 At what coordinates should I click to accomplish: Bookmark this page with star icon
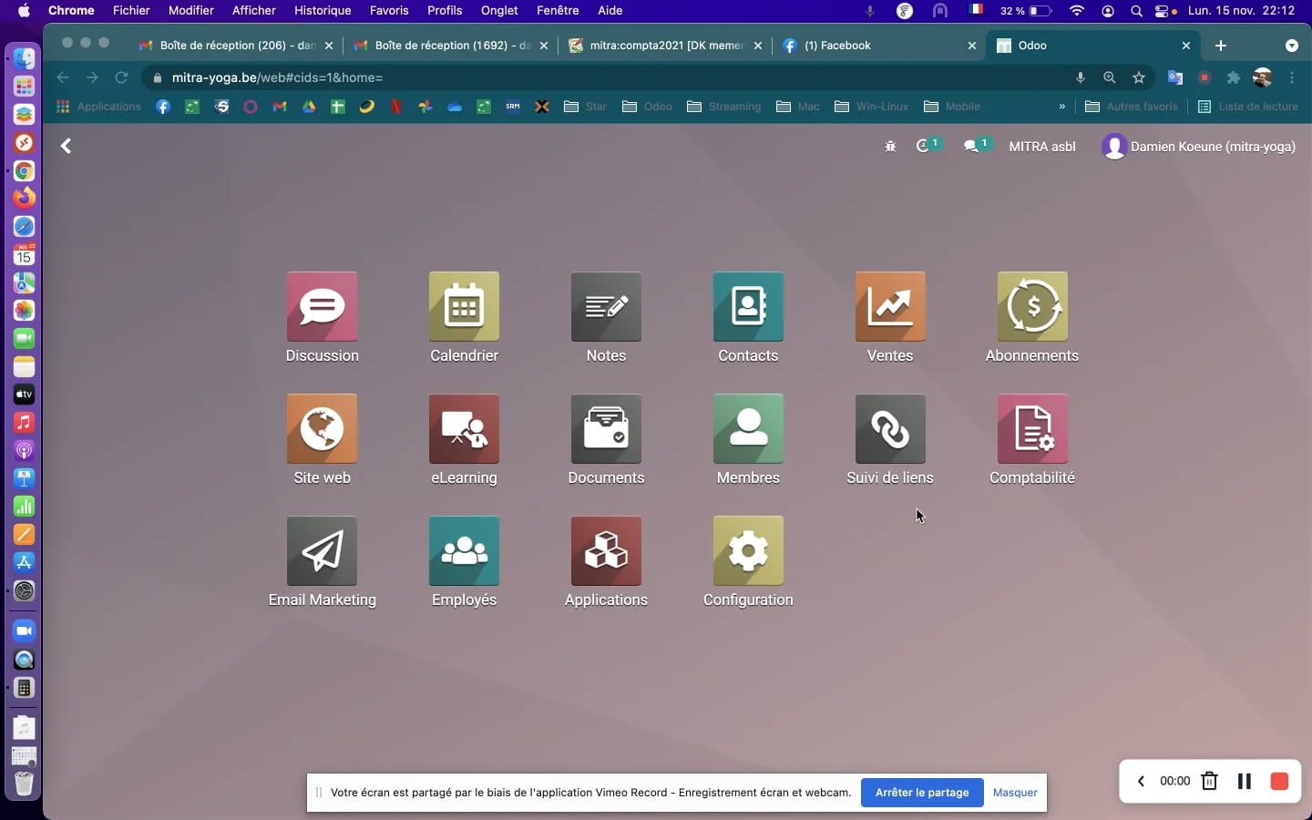coord(1139,77)
